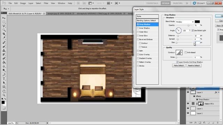This screenshot has height=125, width=223.
Task: Select the Dodge tool
Action: [x=4, y=70]
